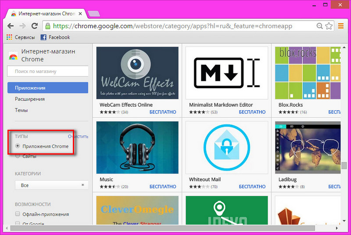
Task: Open the green map pin app thumbnail
Action: click(x=227, y=210)
